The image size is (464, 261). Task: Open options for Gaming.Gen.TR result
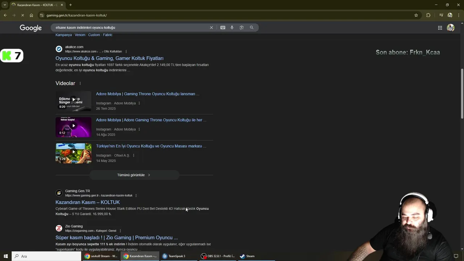point(136,196)
